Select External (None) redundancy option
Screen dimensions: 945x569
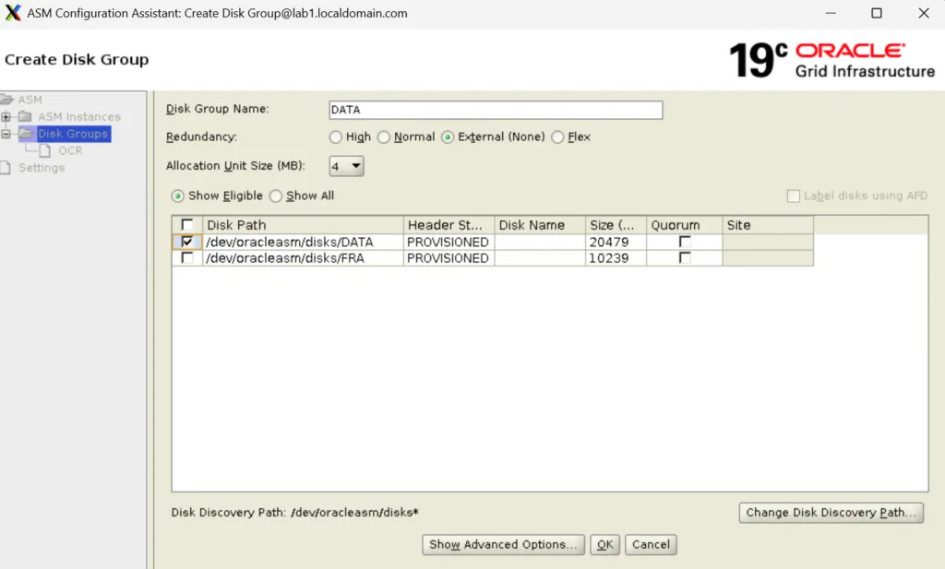(448, 137)
